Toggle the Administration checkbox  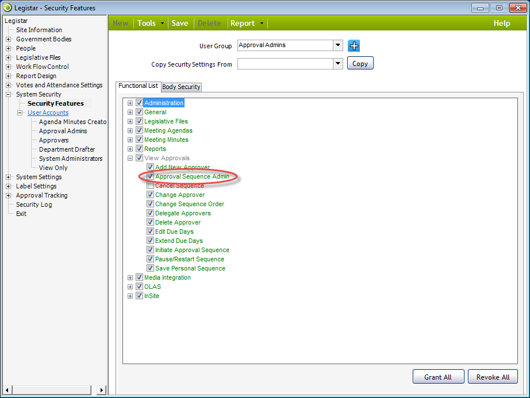(139, 103)
